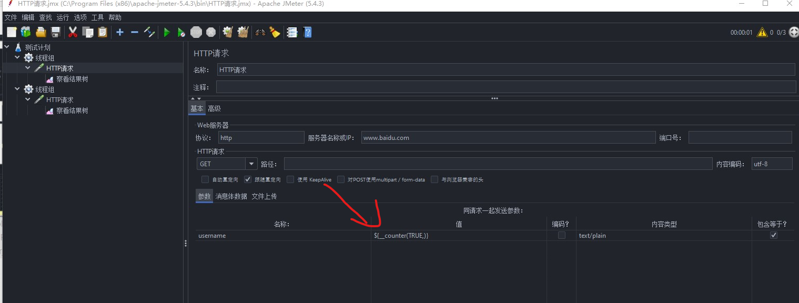
Task: Start the test with green play icon
Action: (x=167, y=32)
